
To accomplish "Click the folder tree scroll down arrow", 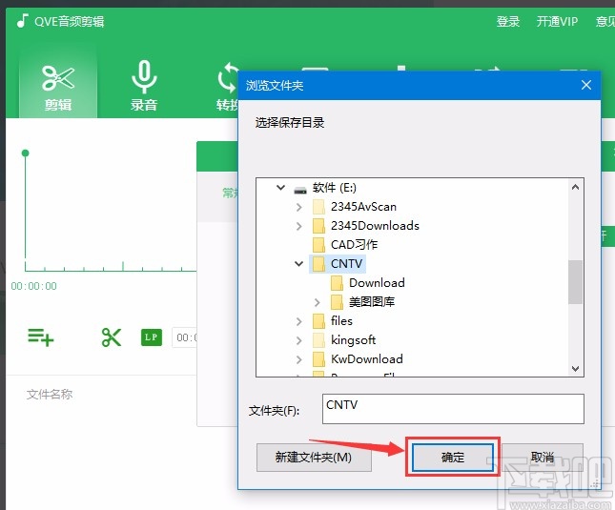I will 575,369.
